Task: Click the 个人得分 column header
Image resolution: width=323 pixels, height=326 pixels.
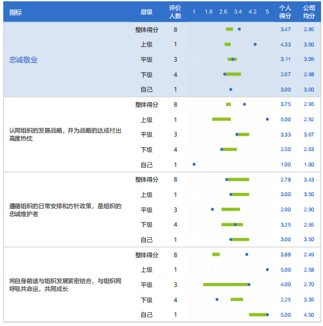Action: [285, 12]
